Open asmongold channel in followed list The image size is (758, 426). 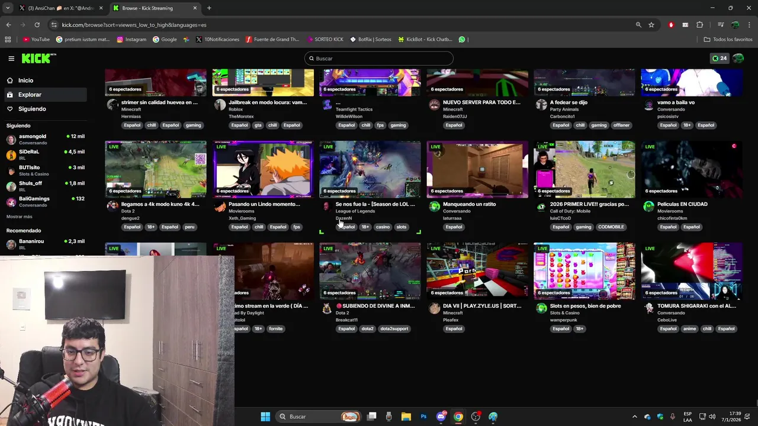pyautogui.click(x=45, y=139)
